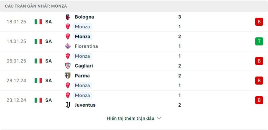Open the 28.12.24 Parma vs Monza match

click(x=134, y=81)
